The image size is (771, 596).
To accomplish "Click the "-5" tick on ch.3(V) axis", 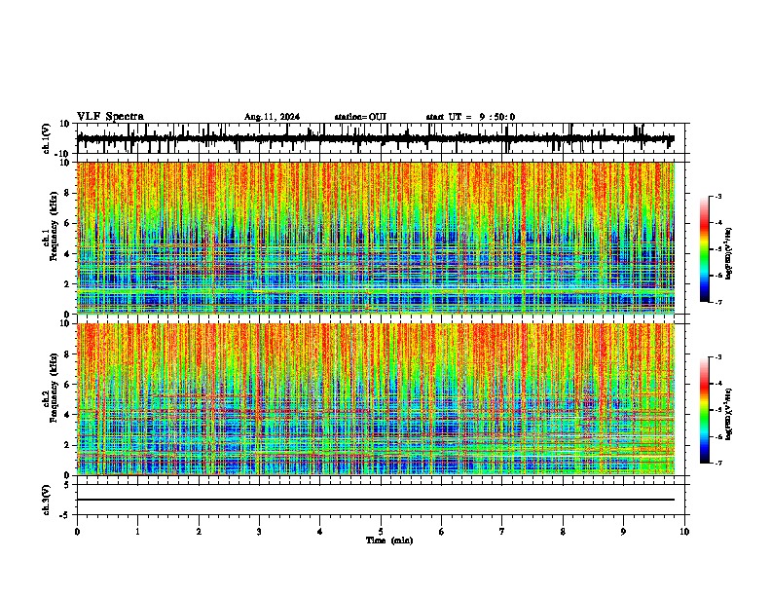I will pos(65,515).
